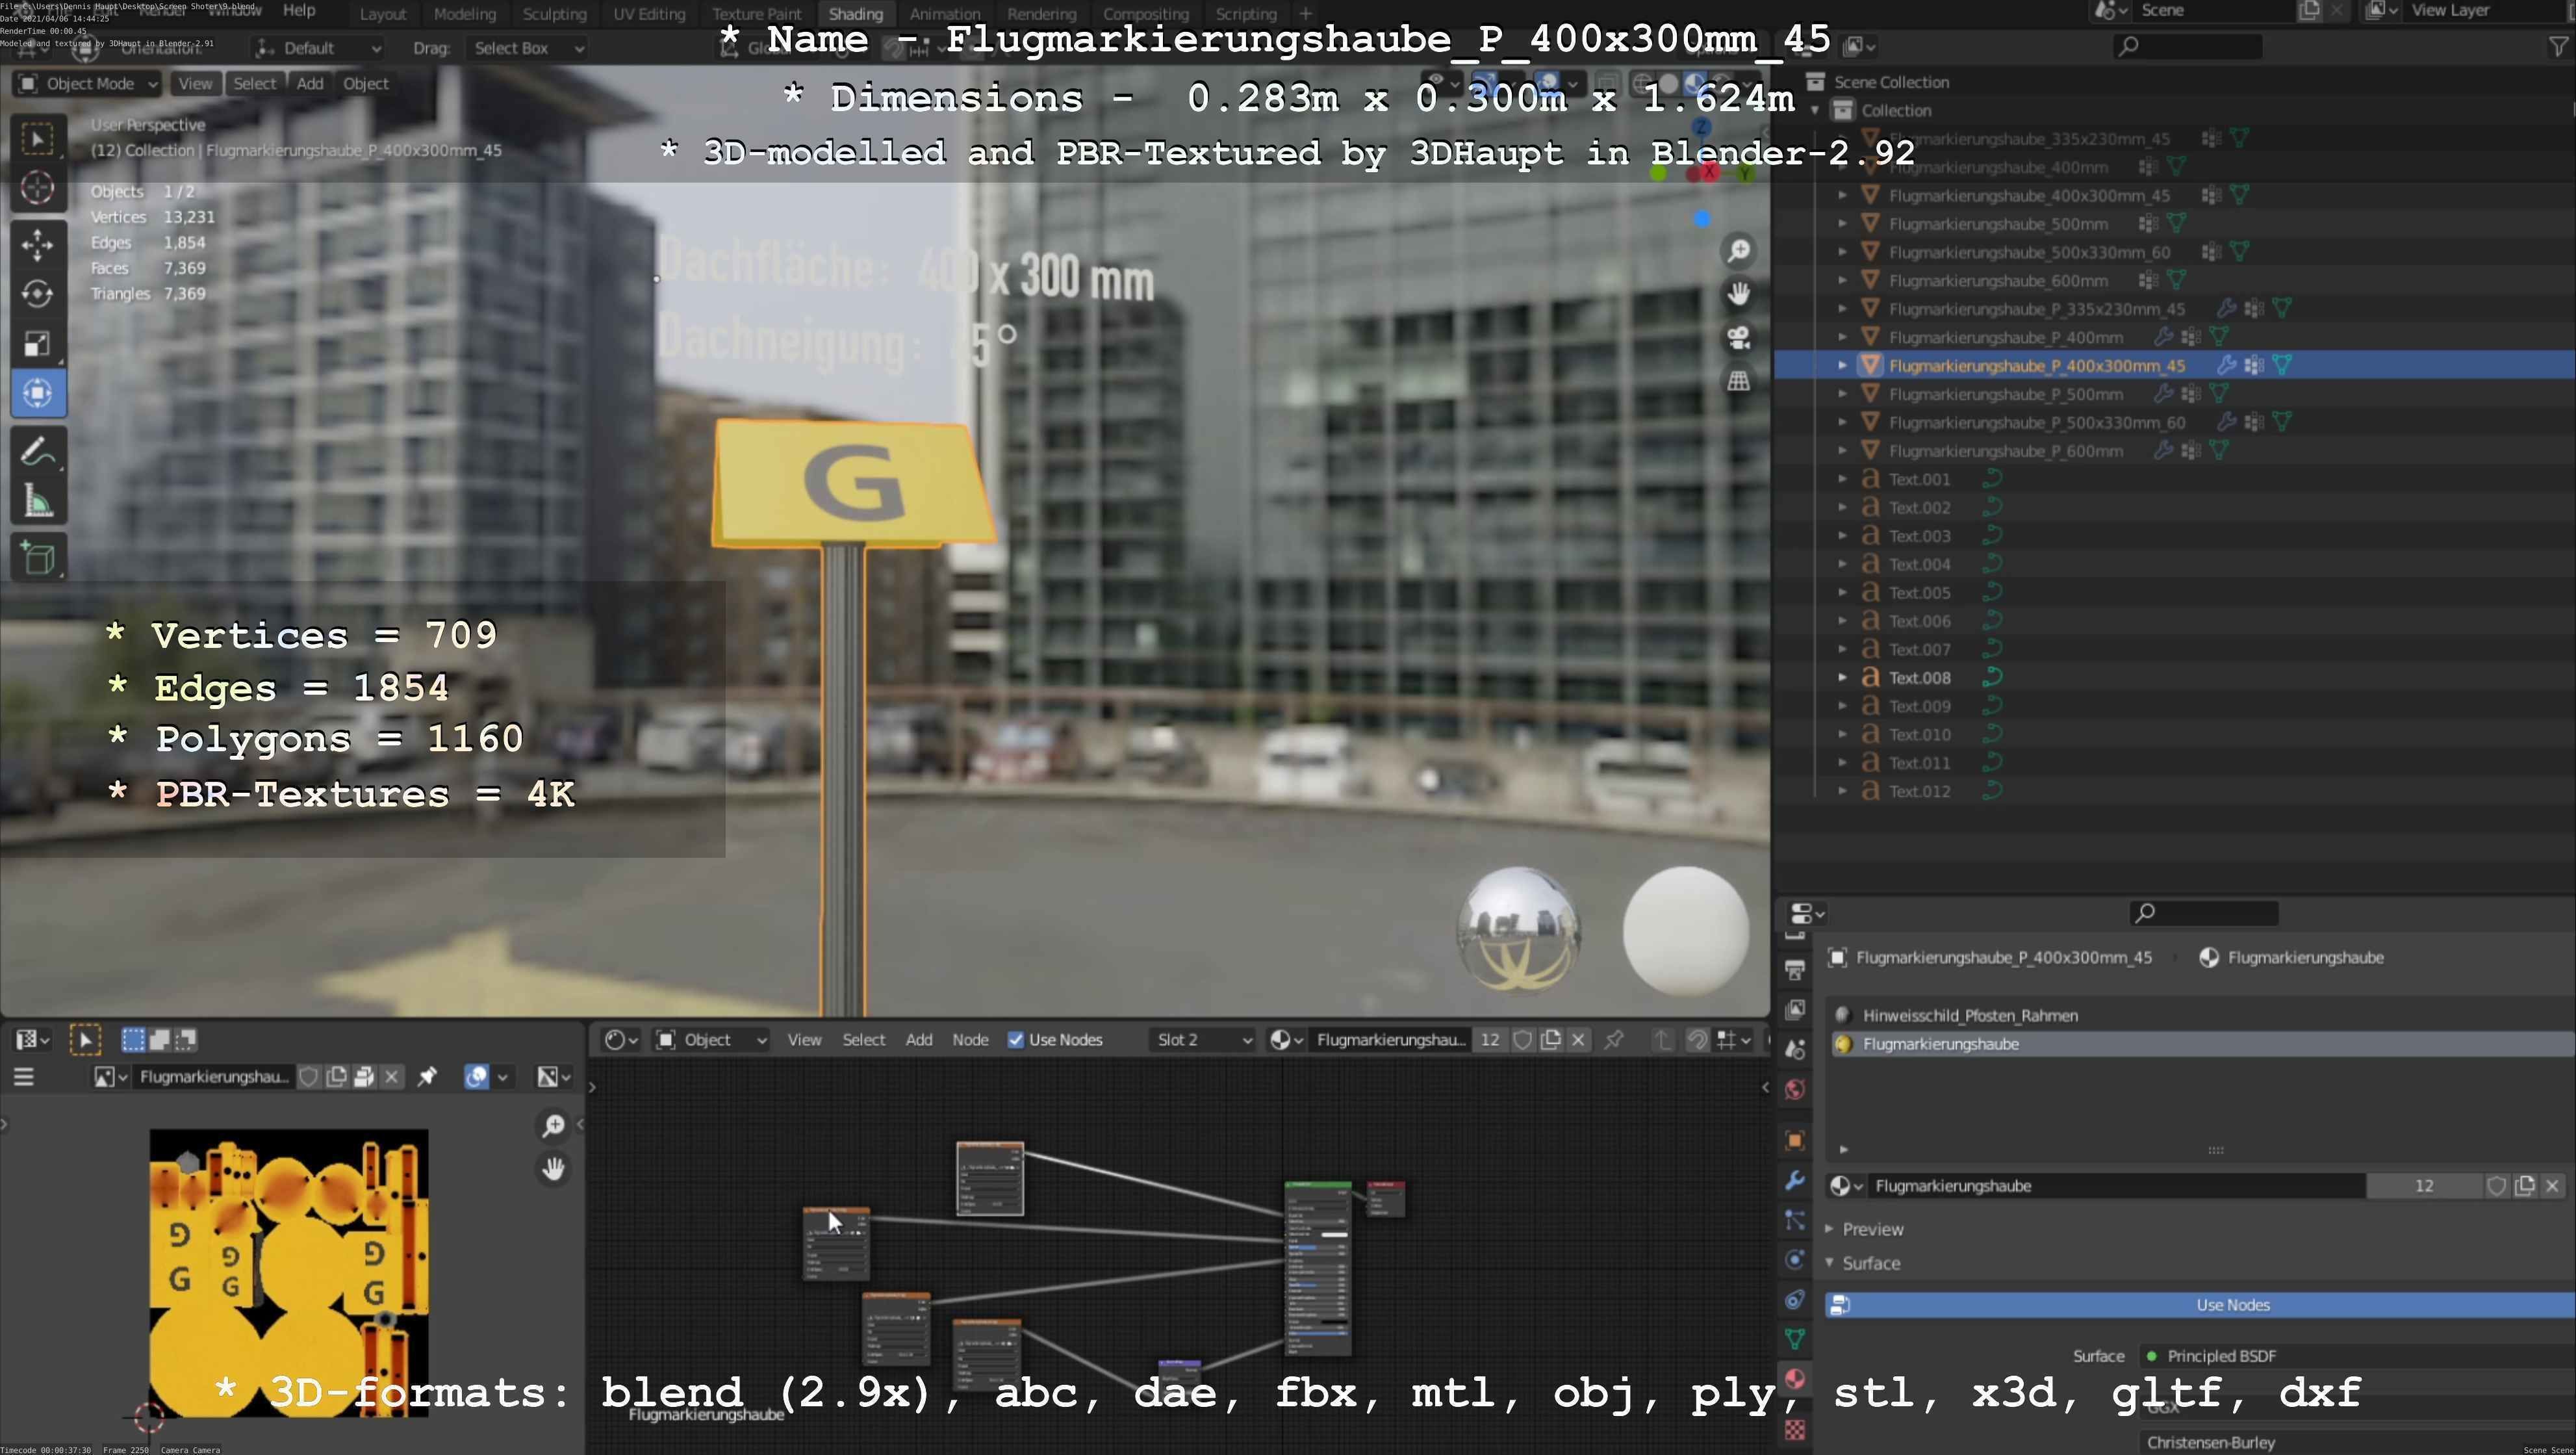Select the Rotate tool in viewport toolbar
Screen dimensions: 2576x1455
[37, 294]
